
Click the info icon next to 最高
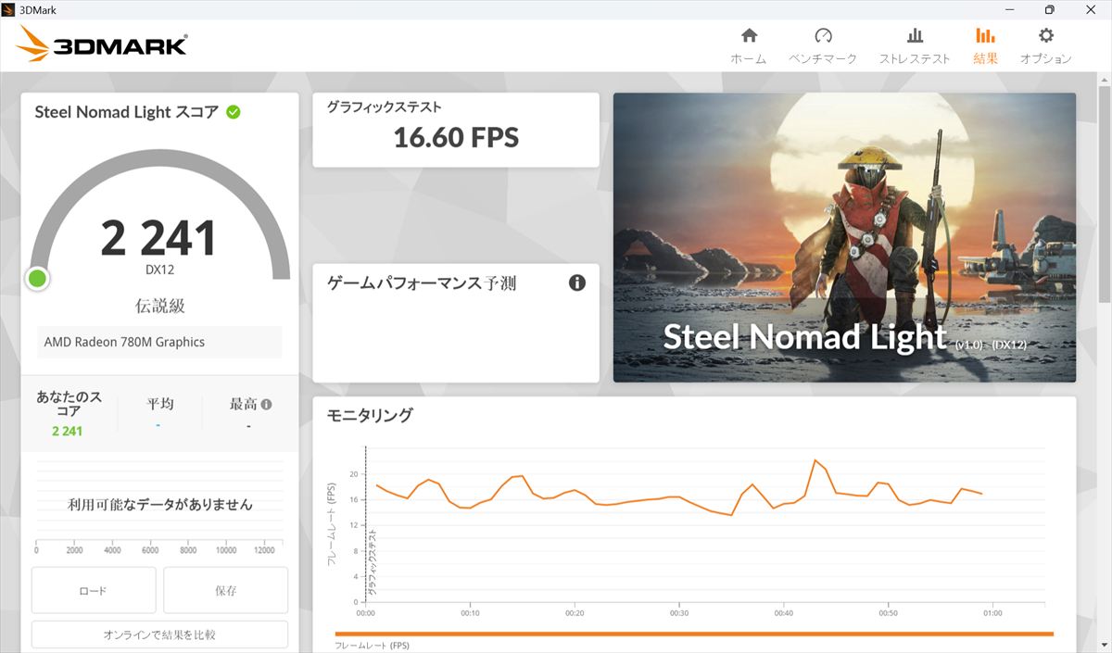tap(267, 405)
